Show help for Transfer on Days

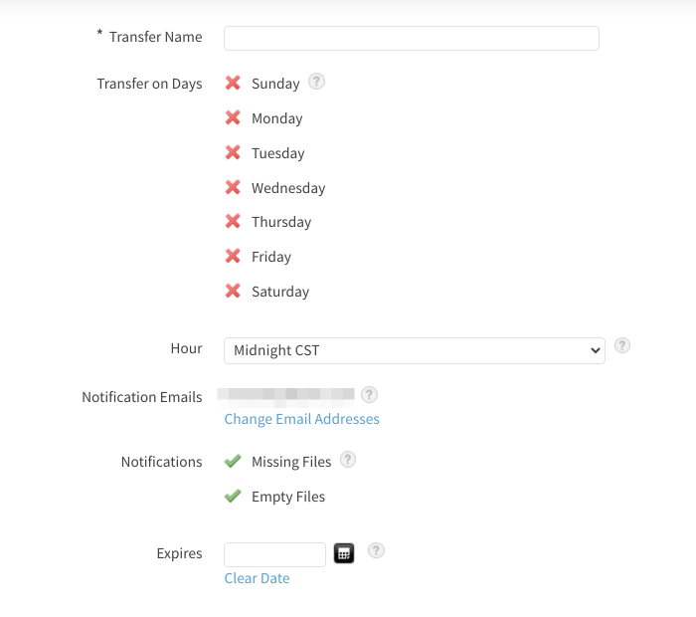pyautogui.click(x=316, y=82)
